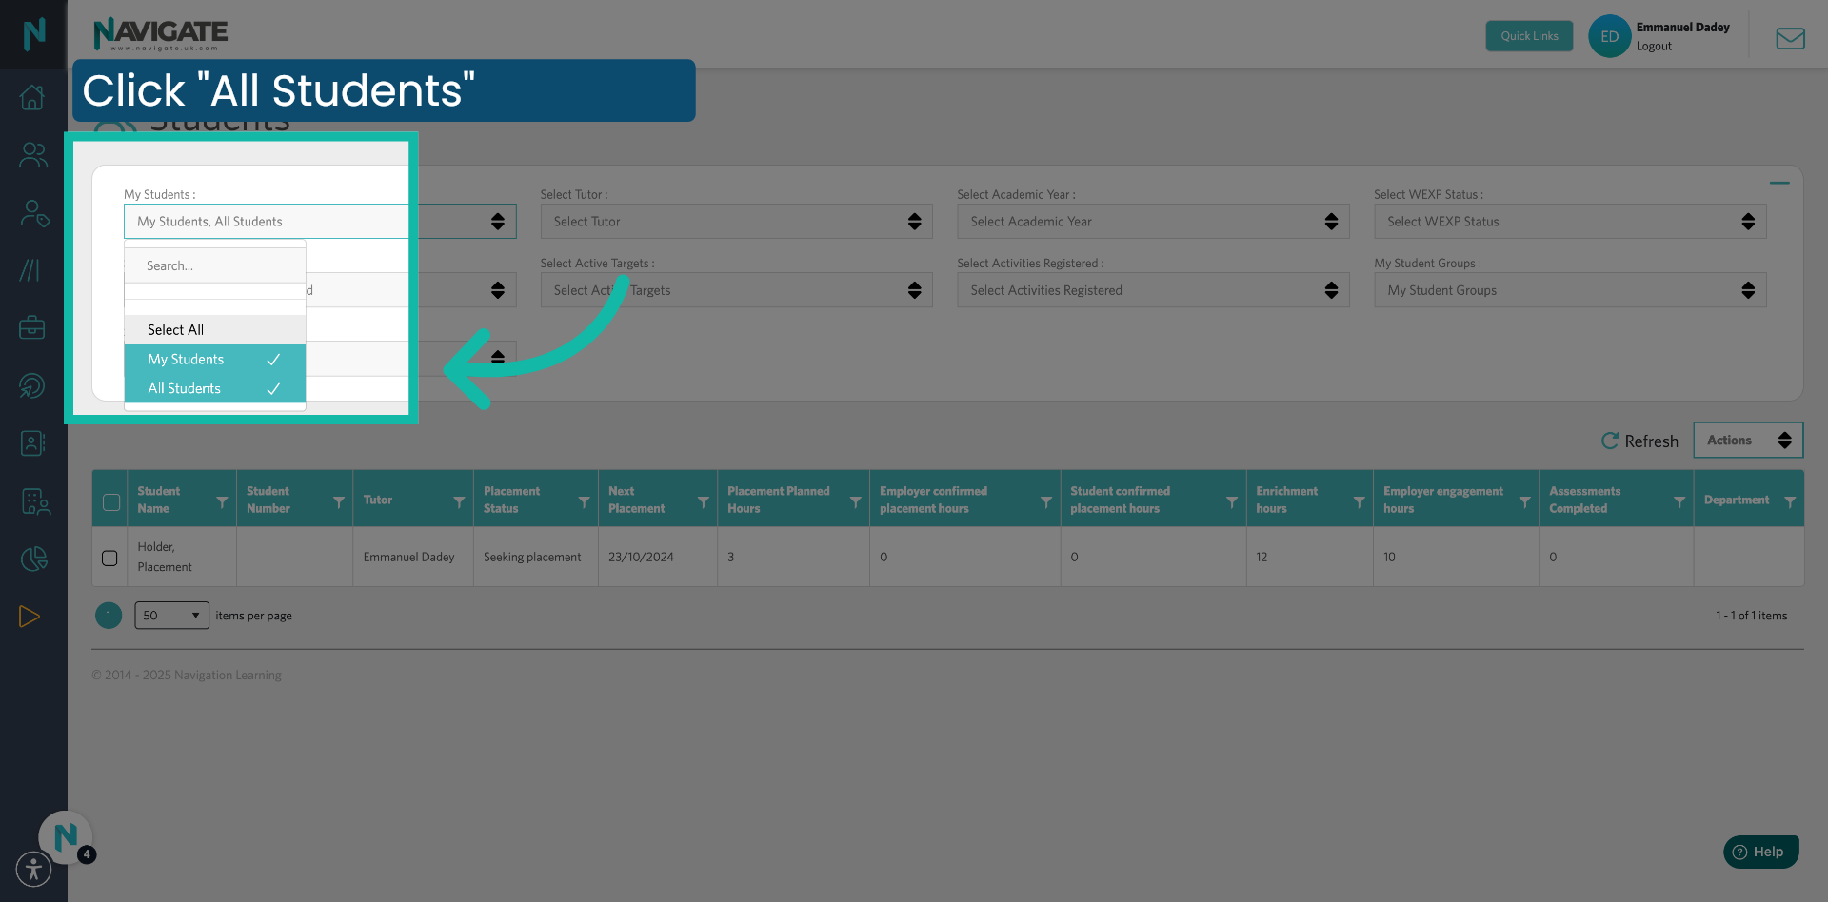Click the briefcase placements icon in sidebar
The width and height of the screenshot is (1828, 902).
tap(32, 327)
